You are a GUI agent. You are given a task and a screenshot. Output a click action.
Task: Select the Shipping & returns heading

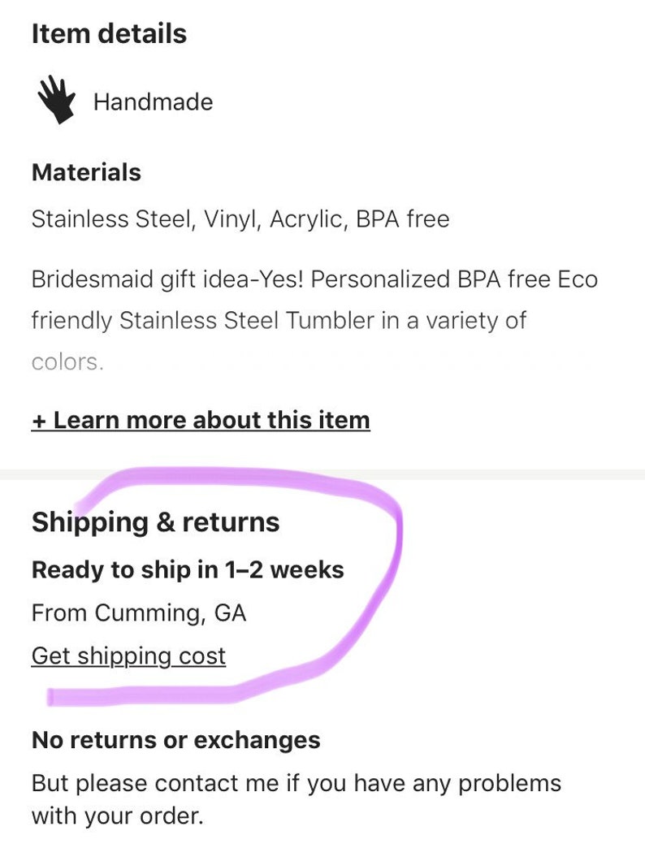pyautogui.click(x=156, y=522)
